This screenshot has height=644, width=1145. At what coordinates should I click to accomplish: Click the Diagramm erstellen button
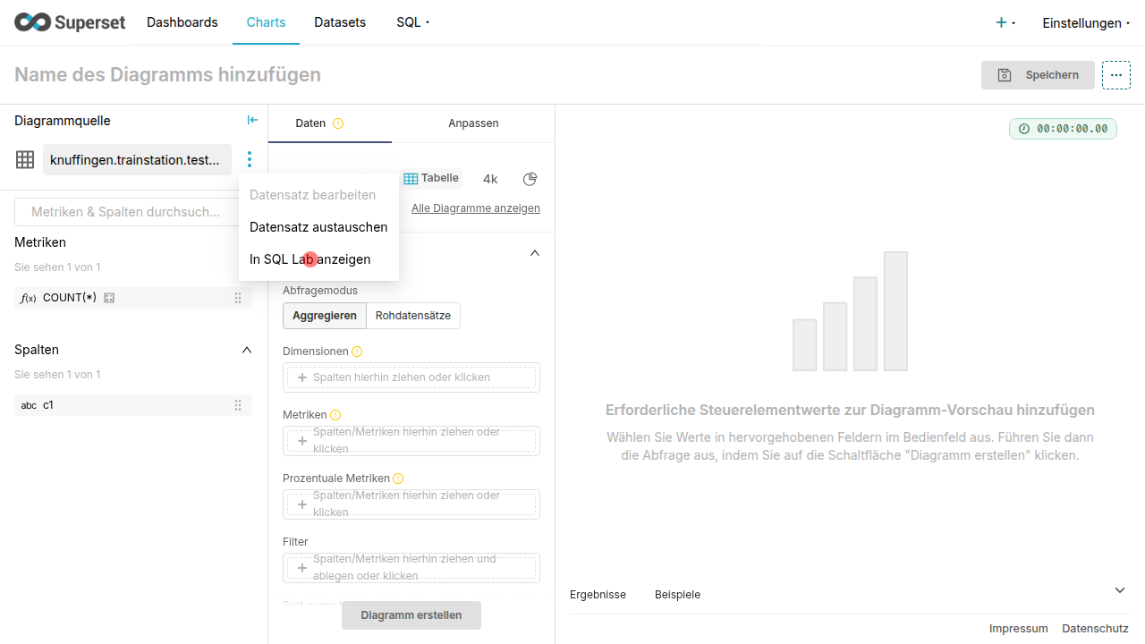pos(411,615)
